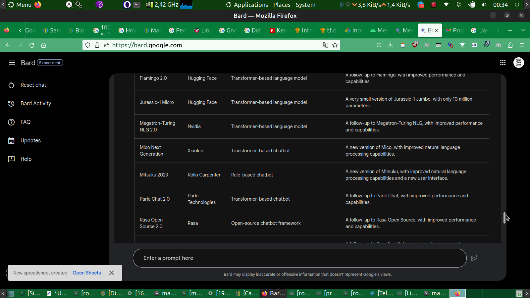Show site security lock information
The image size is (530, 298).
coord(97,45)
